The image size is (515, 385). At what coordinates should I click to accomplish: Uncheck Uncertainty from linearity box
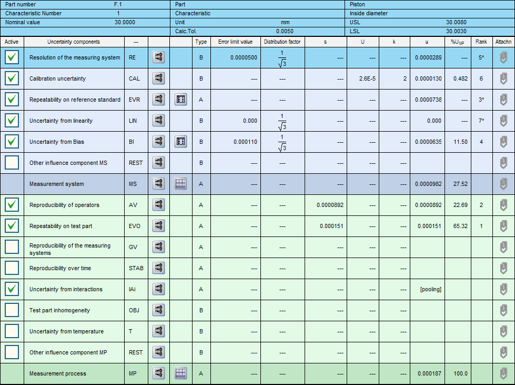[12, 120]
